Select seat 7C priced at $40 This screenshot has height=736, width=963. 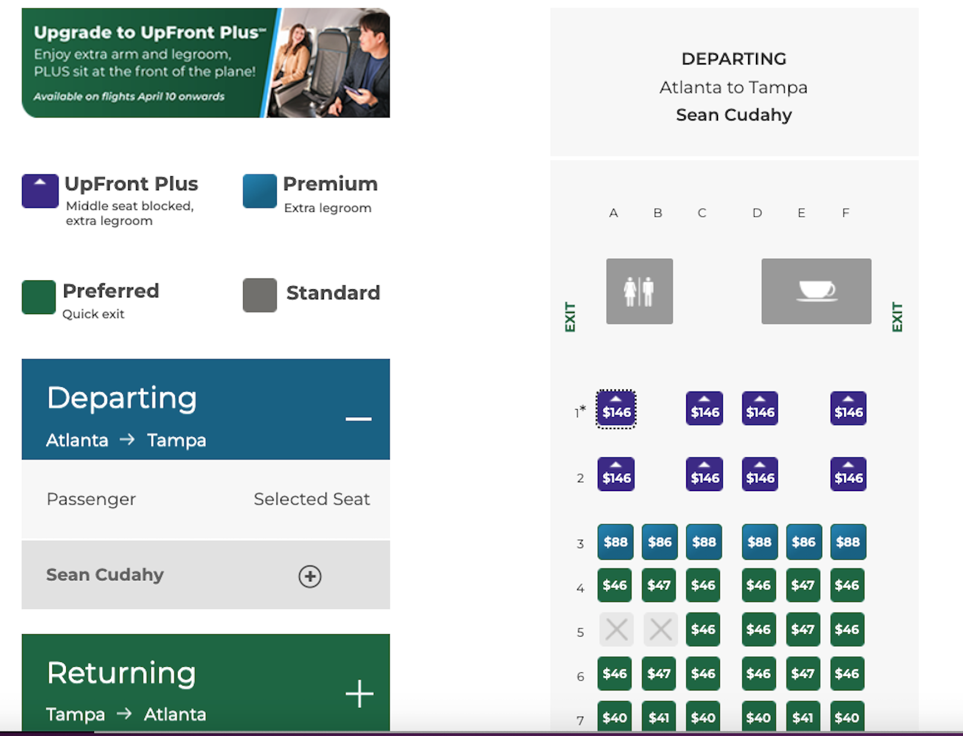tap(703, 717)
